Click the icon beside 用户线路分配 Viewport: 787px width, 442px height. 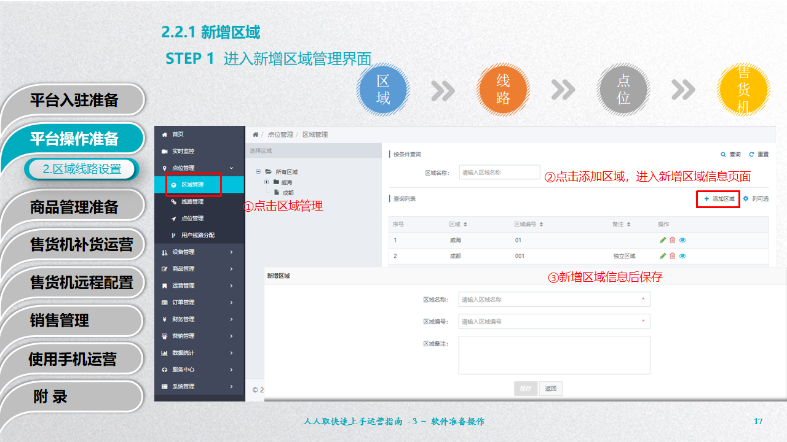[174, 235]
